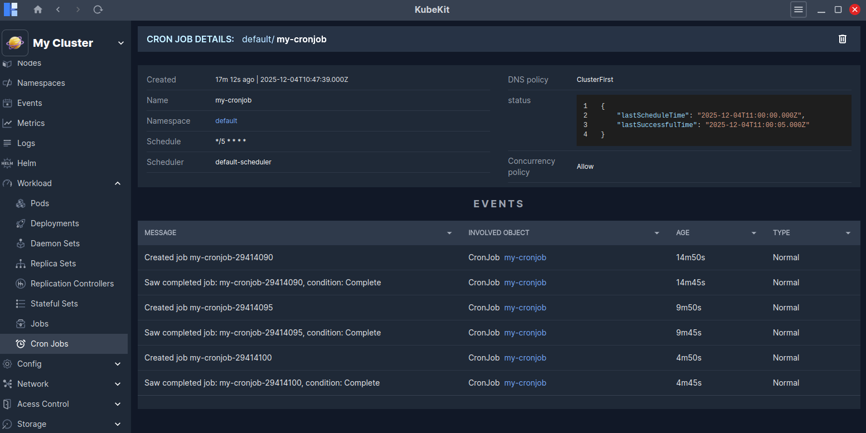Click the refresh icon in title bar

tap(98, 9)
